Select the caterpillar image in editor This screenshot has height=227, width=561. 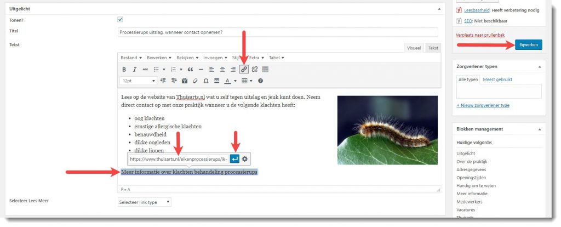tap(387, 130)
